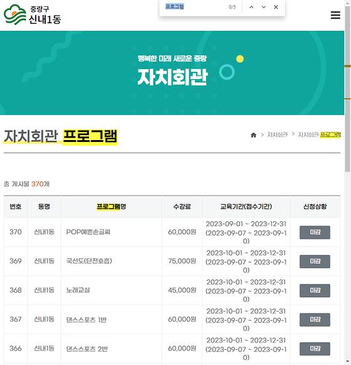Click the 자치회관 banner title

172,77
